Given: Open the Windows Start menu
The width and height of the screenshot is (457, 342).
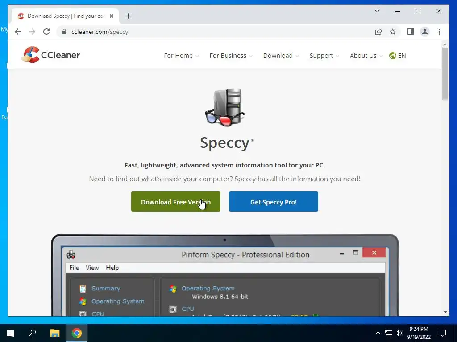Looking at the screenshot, I should (x=11, y=333).
